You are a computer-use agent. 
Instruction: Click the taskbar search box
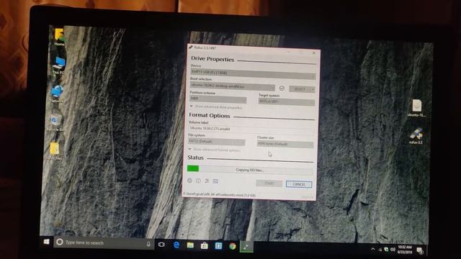point(104,243)
